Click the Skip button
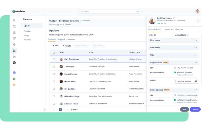Screen dimensions: 202x135 coord(184,109)
